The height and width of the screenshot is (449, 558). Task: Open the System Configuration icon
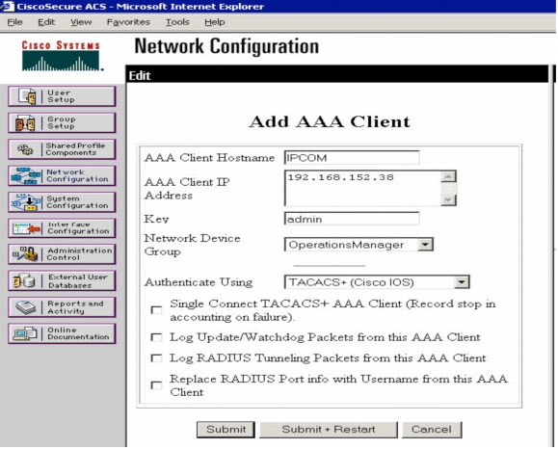click(24, 202)
